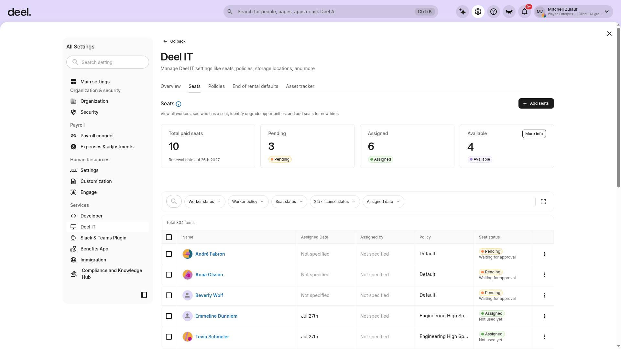Open row actions menu for Beverly Wolf
This screenshot has height=349, width=621.
544,295
